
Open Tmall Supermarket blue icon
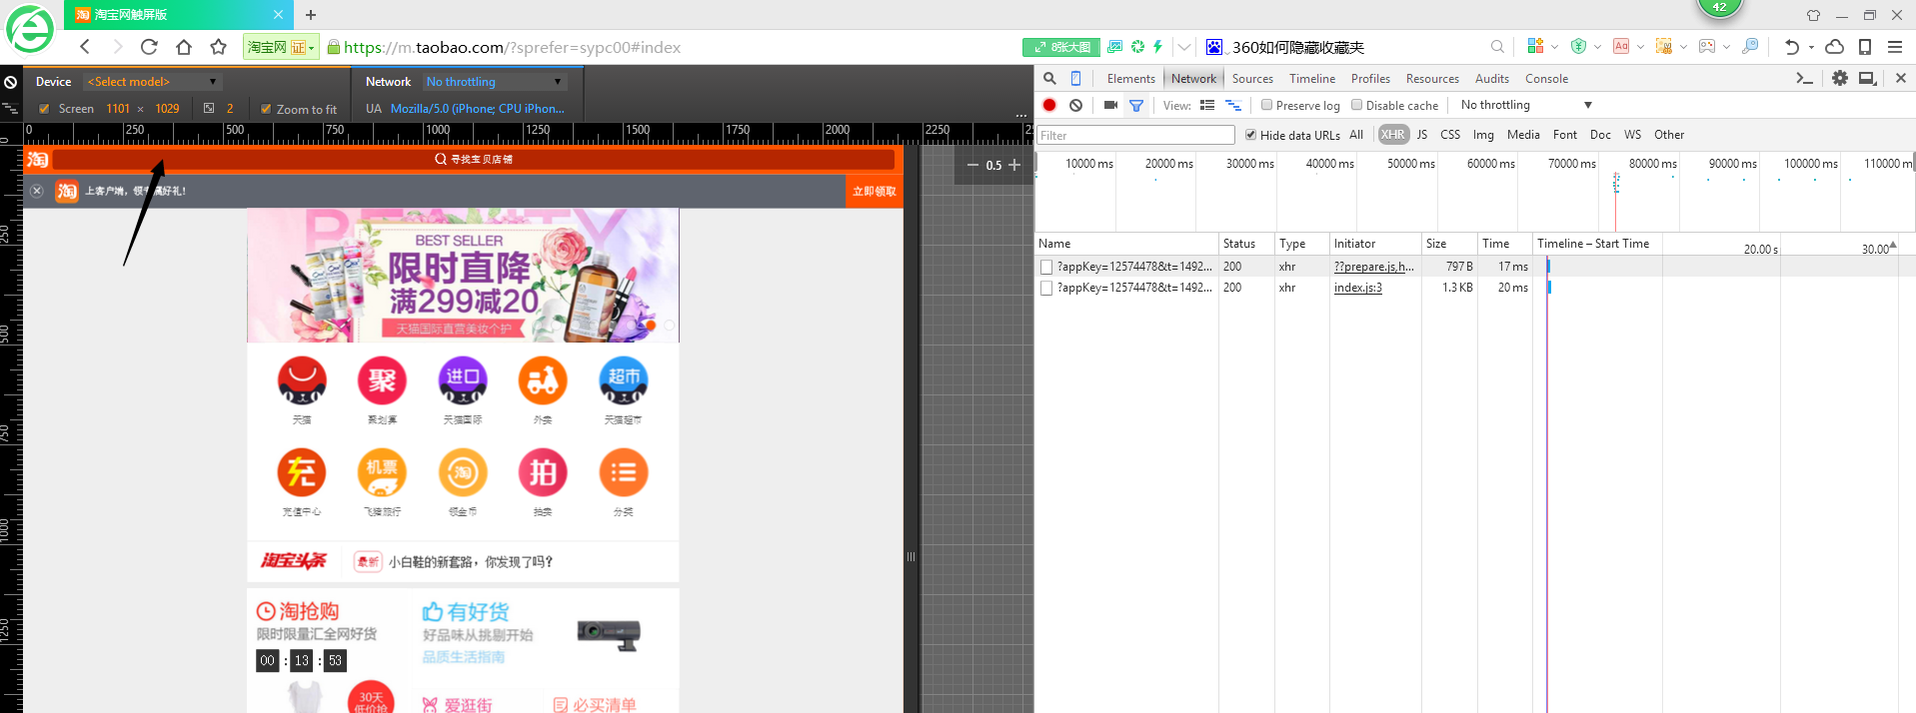click(x=624, y=380)
